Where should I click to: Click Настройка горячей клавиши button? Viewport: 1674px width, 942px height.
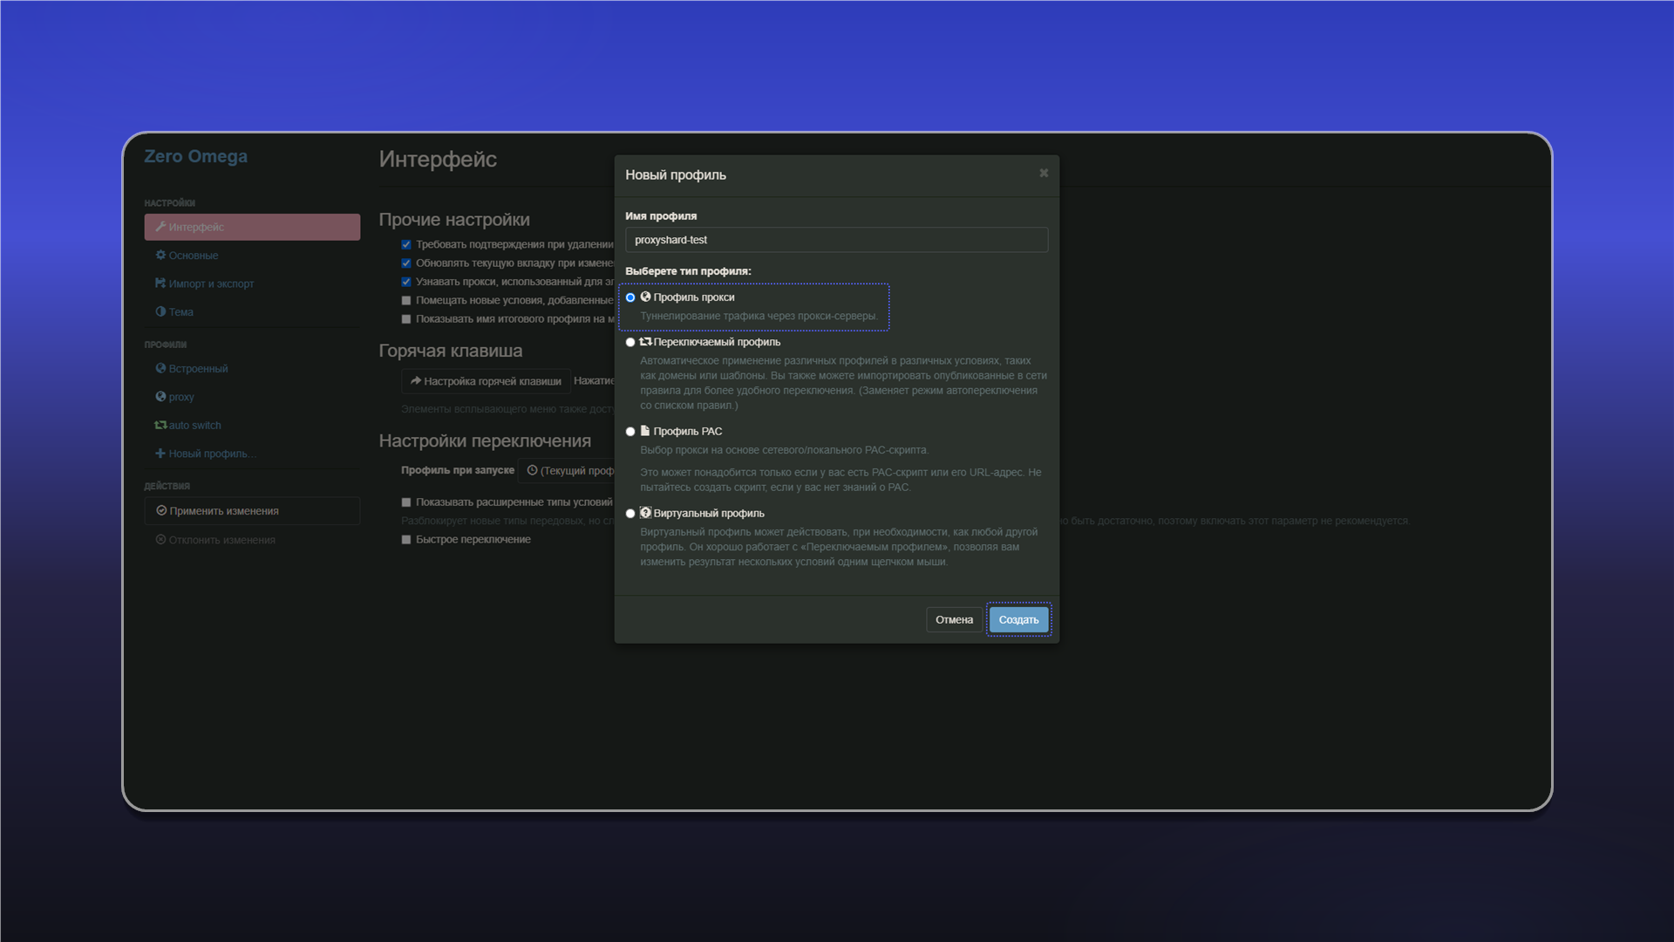click(x=486, y=381)
